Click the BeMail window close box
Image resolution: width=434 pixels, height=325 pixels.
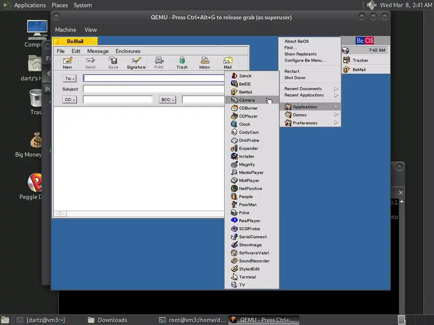56,41
